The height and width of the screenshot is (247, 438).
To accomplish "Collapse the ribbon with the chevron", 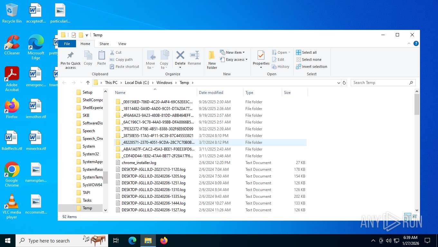I will (409, 43).
